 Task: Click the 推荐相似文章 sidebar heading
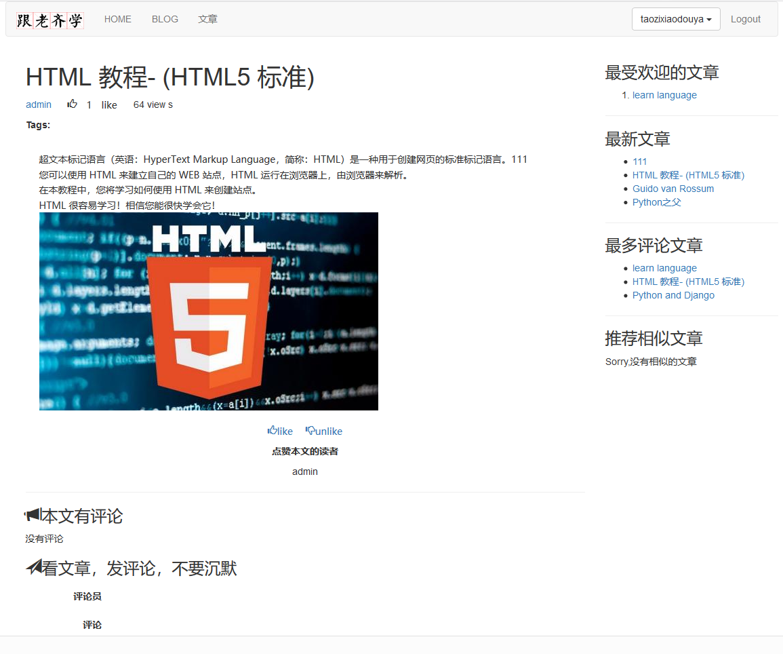(x=654, y=339)
